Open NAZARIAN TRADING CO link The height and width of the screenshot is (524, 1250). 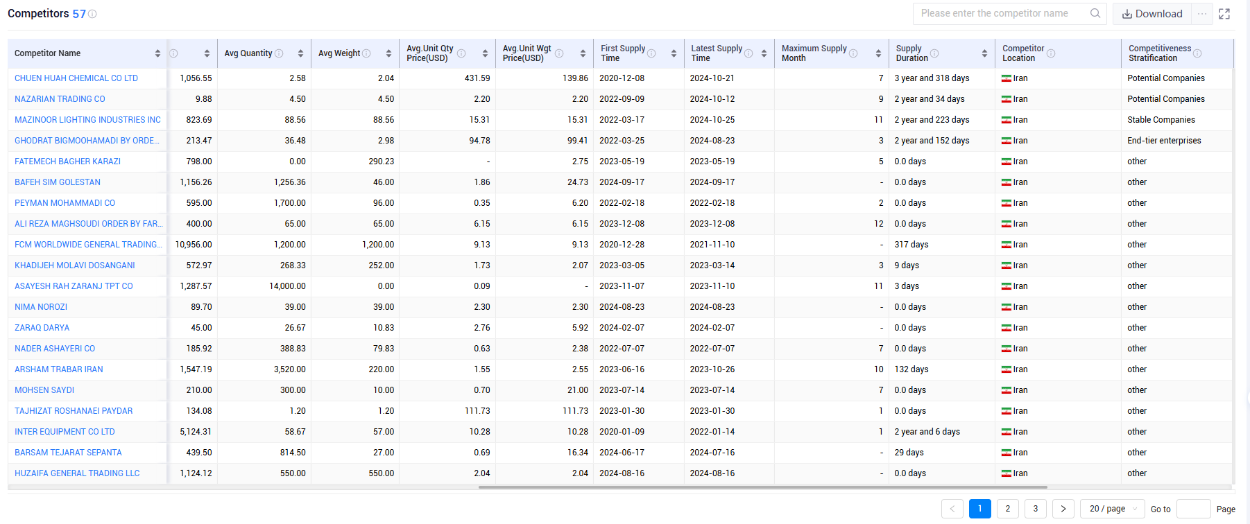(60, 99)
